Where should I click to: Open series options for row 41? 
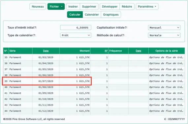pyautogui.click(x=167, y=93)
